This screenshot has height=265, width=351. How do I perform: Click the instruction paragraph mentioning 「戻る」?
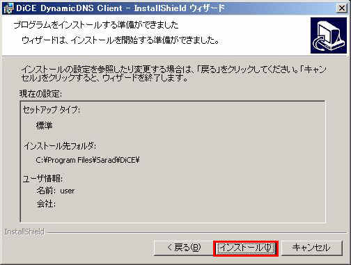click(173, 74)
